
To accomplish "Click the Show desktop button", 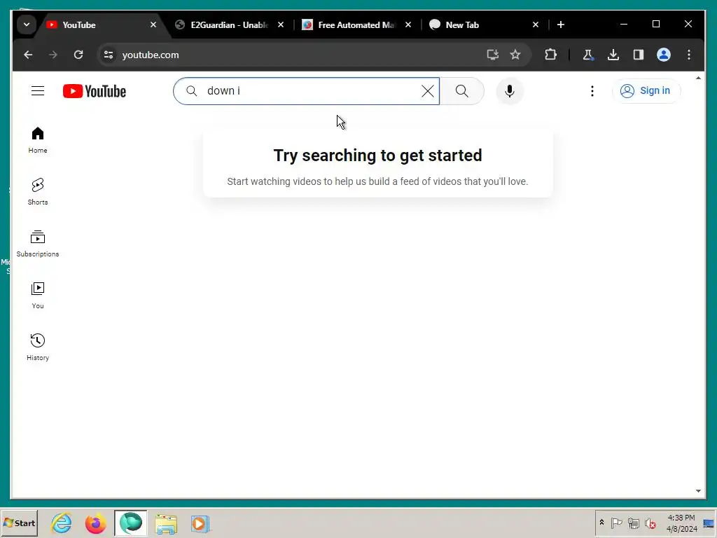I will [709, 523].
